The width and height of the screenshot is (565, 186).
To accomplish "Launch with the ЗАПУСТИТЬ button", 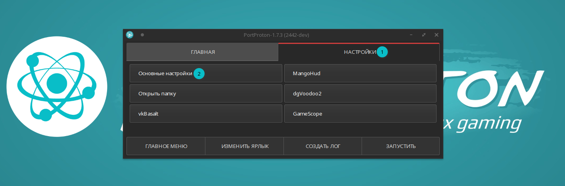I will 400,146.
